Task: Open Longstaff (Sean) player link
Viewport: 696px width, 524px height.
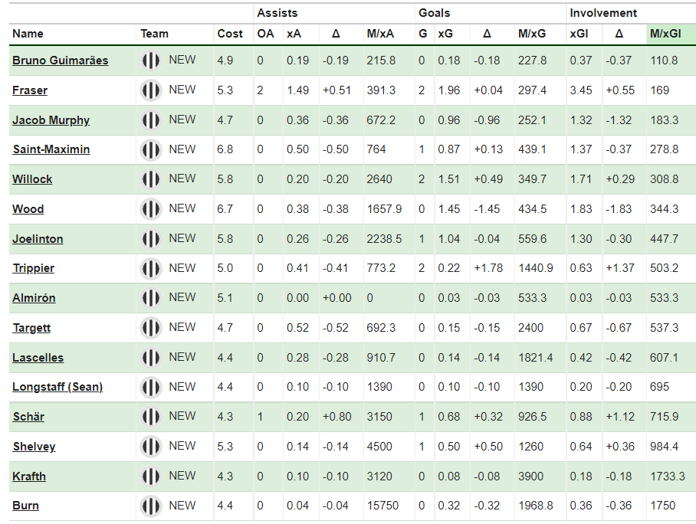Action: pyautogui.click(x=57, y=387)
